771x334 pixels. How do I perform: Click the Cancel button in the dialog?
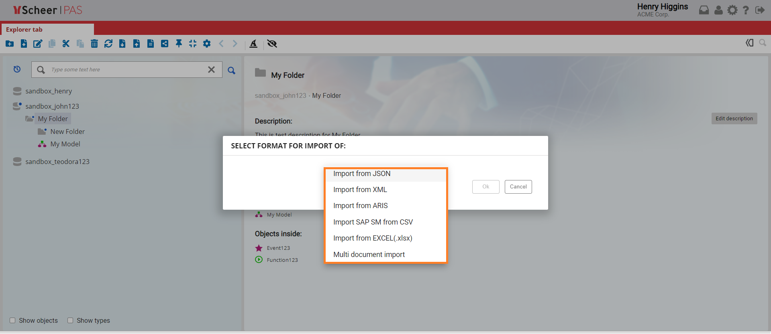[x=518, y=187]
